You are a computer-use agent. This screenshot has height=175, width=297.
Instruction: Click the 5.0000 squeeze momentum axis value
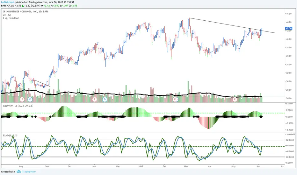[x=289, y=104]
